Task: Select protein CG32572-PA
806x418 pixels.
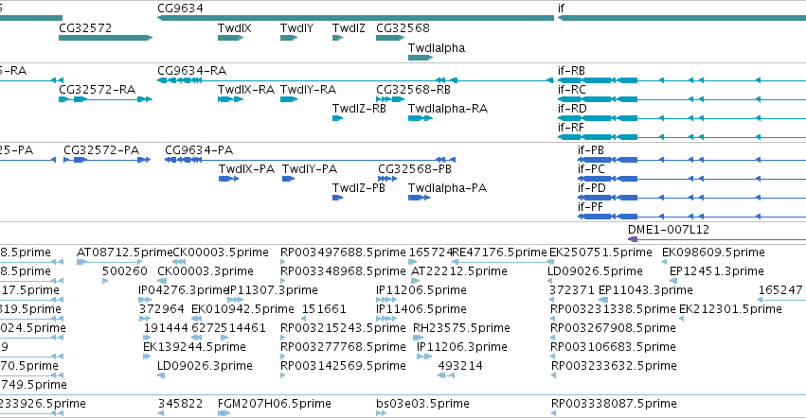Action: (x=107, y=160)
